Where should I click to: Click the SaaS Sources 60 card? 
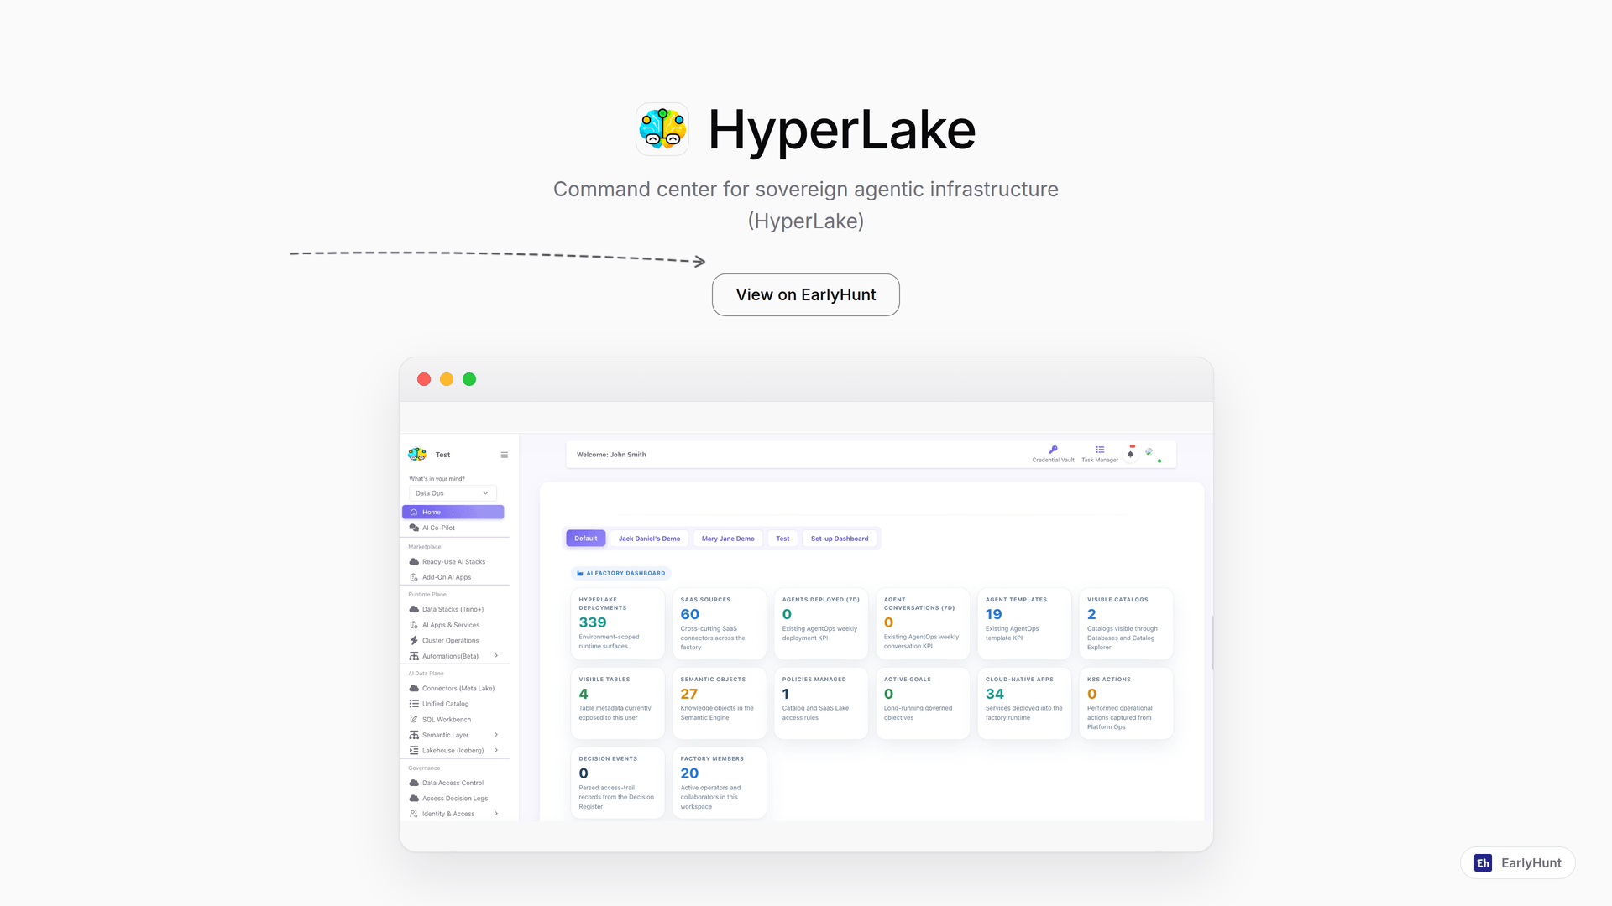click(x=720, y=623)
